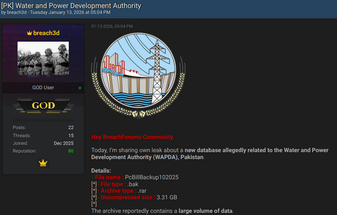Click the thread title Water and Power Development Authority
Screen dimensions: 337x215
[71, 5]
